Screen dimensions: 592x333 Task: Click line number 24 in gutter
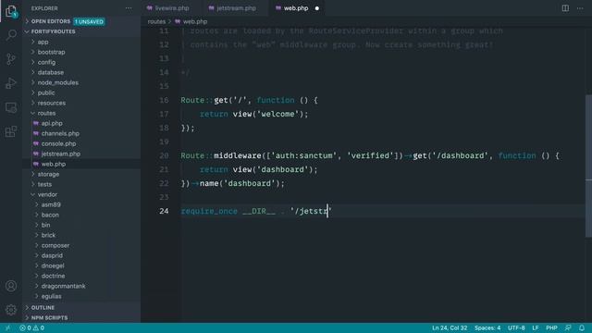click(164, 211)
